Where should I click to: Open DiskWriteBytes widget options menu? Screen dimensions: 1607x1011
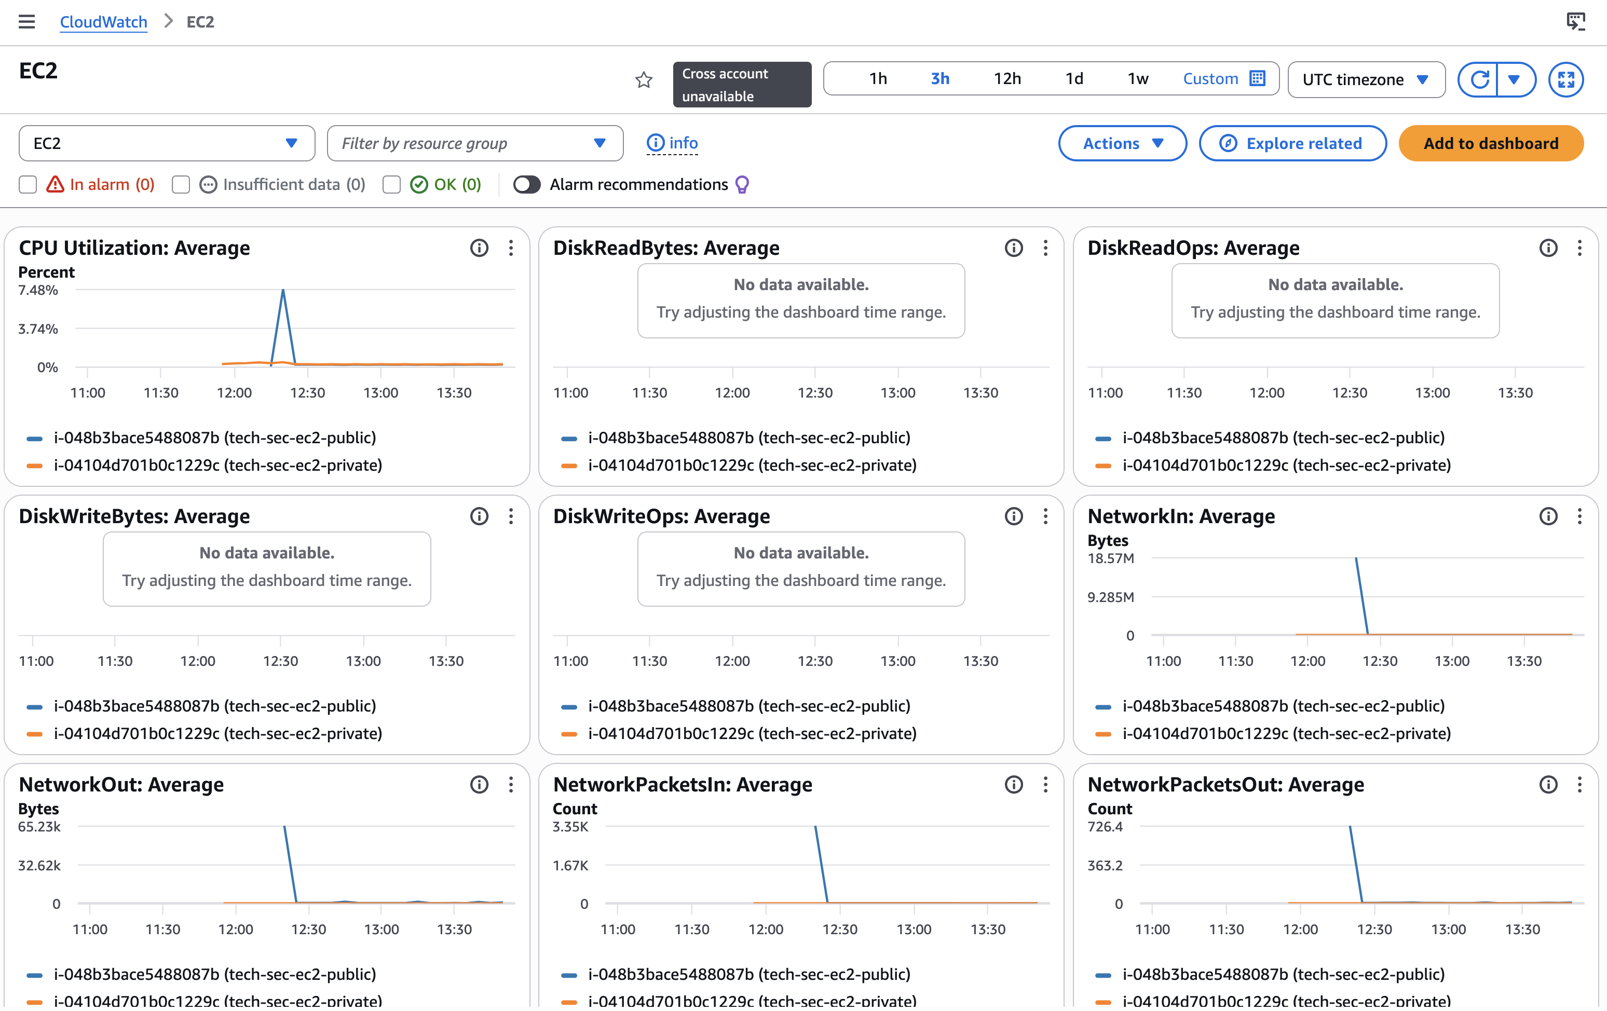511,516
